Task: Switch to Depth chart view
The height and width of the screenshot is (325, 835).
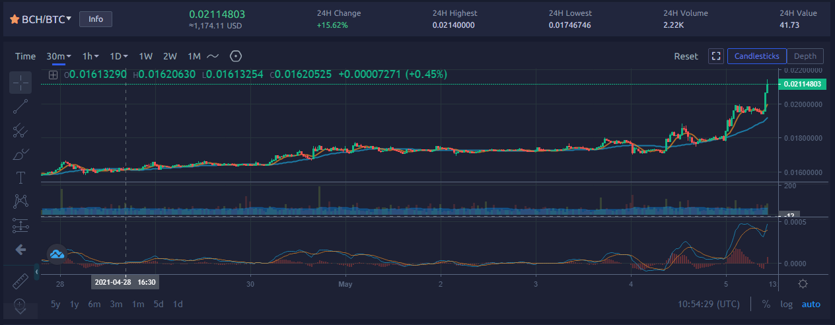Action: click(x=805, y=56)
